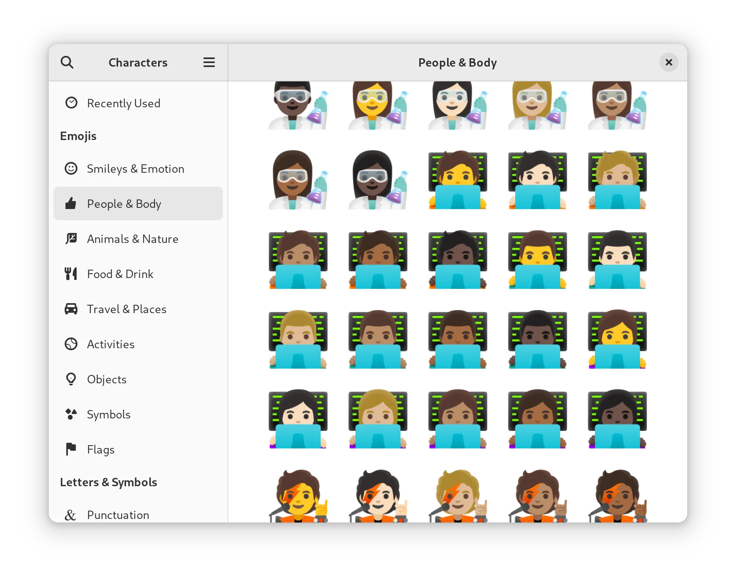
Task: Click the Symbols shapes icon
Action: 71,414
